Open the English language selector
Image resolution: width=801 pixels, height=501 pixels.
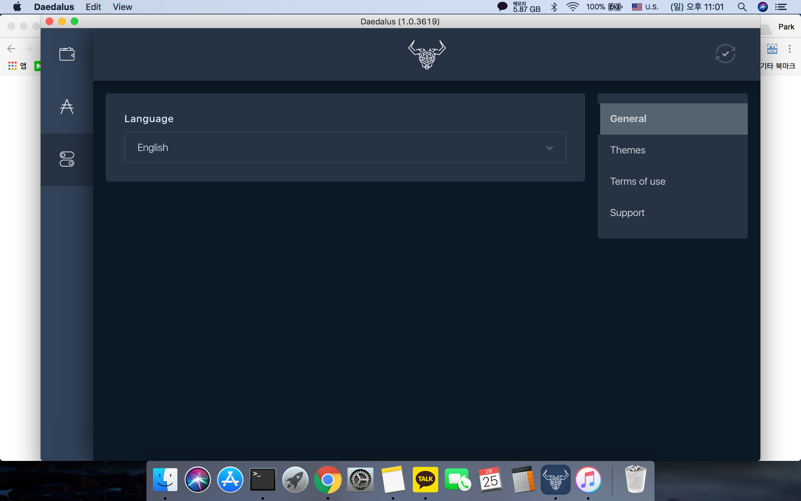[345, 148]
